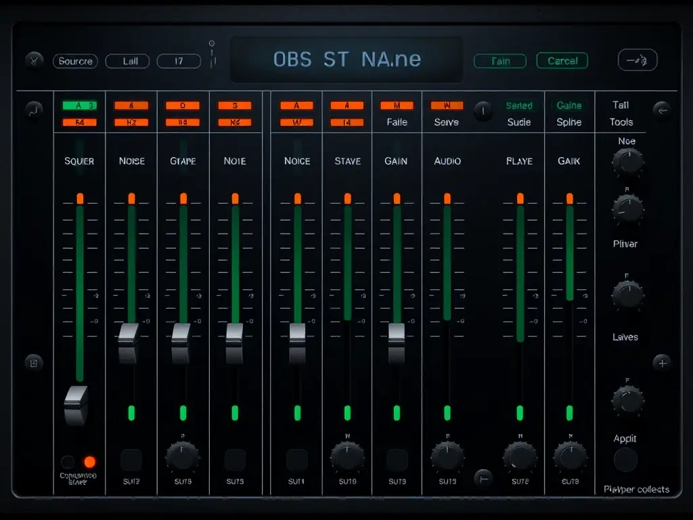Viewport: 693px width, 520px height.
Task: Click the dark dot left of the orange record dot
Action: click(x=68, y=462)
